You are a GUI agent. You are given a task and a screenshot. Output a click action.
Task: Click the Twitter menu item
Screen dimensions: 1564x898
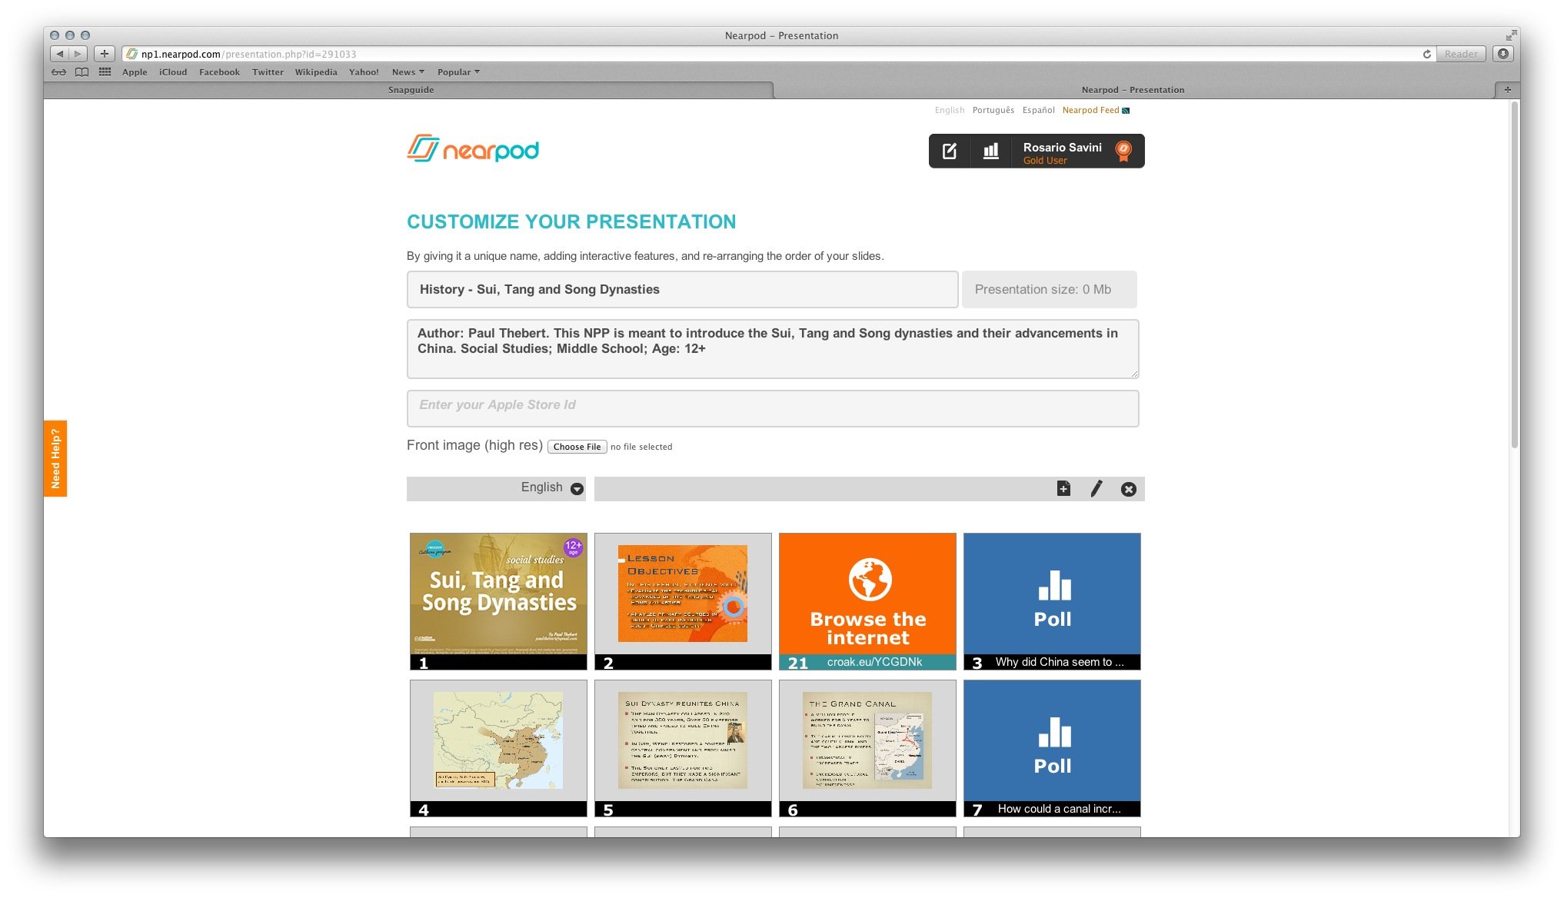pyautogui.click(x=265, y=72)
